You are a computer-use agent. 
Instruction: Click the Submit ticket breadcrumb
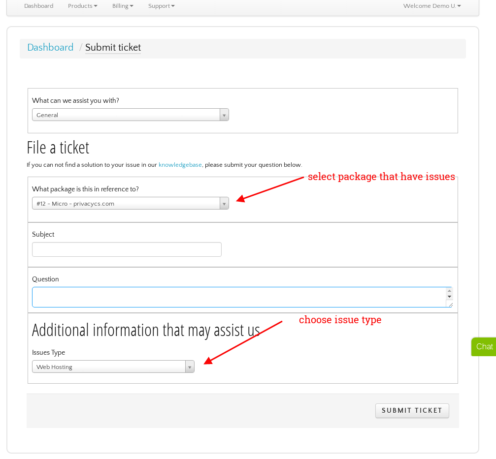click(113, 48)
